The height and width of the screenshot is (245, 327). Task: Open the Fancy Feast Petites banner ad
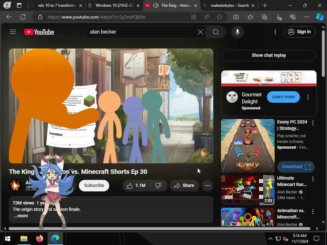269,78
